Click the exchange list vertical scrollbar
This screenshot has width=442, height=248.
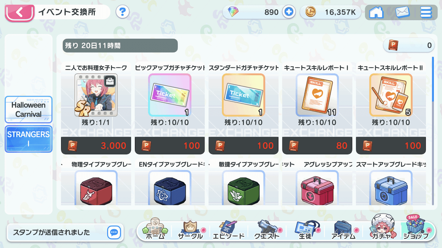433,131
